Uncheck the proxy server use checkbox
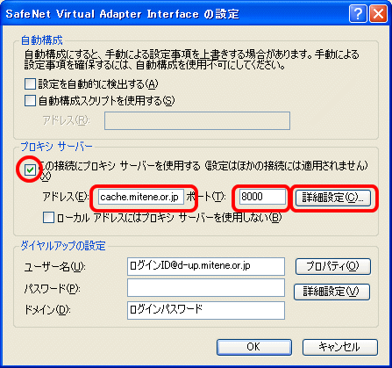This screenshot has height=368, width=392. (x=30, y=170)
